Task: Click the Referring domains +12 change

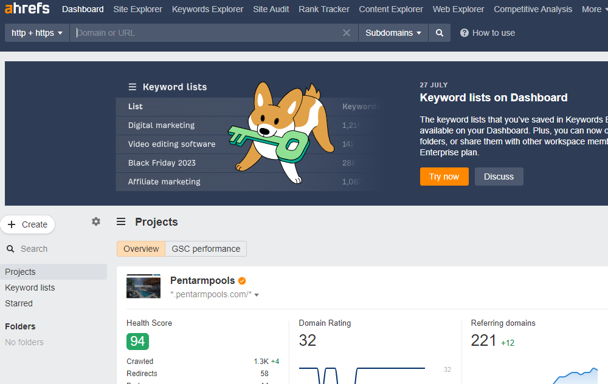Action: point(508,343)
